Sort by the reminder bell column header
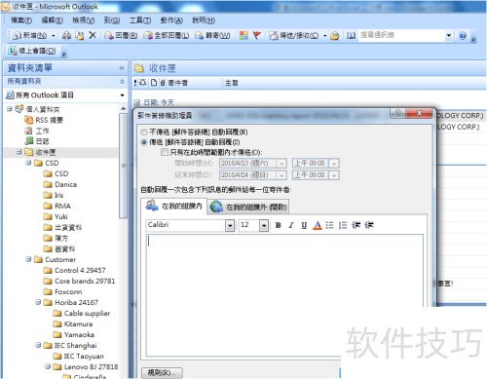Image resolution: width=487 pixels, height=379 pixels. (143, 83)
